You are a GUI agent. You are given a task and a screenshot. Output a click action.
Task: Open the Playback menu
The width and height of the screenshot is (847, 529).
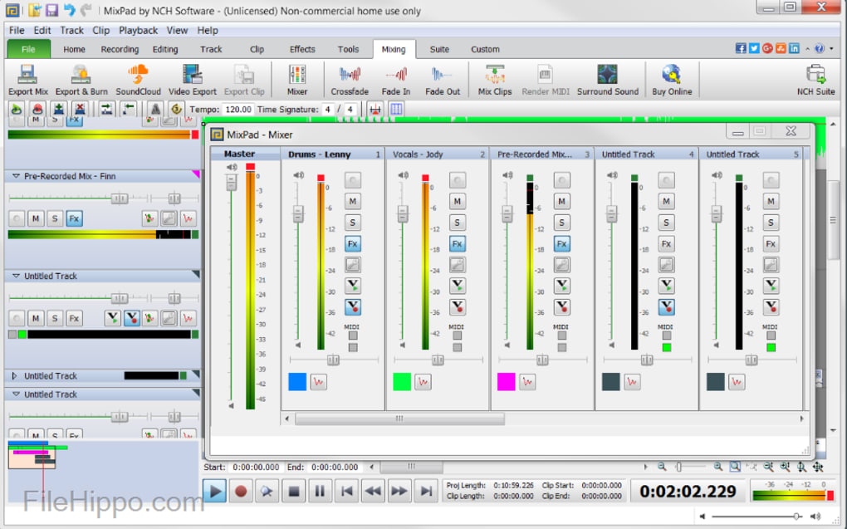[x=138, y=30]
